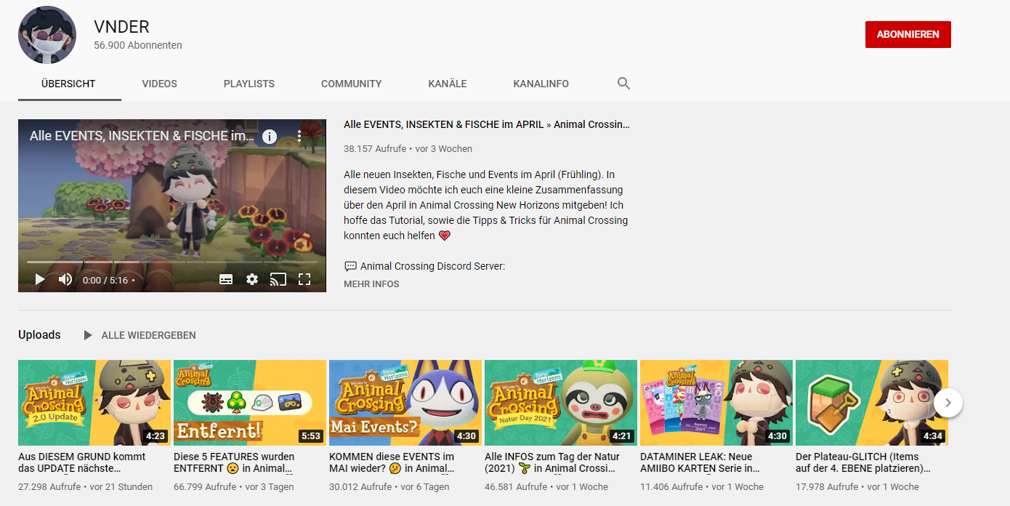Open the Natur Day 2021 thumbnail
Viewport: 1010px width, 506px height.
[561, 403]
